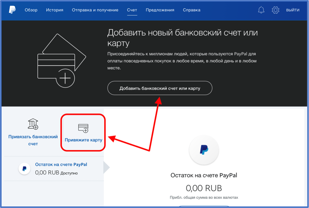Click the 0,00 RUB Доступно amount
Image resolution: width=309 pixels, height=208 pixels.
click(x=56, y=173)
